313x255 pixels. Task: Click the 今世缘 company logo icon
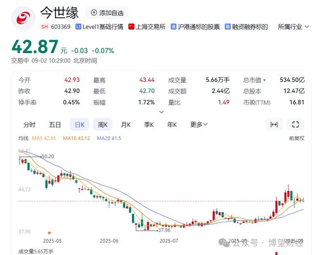(23, 18)
